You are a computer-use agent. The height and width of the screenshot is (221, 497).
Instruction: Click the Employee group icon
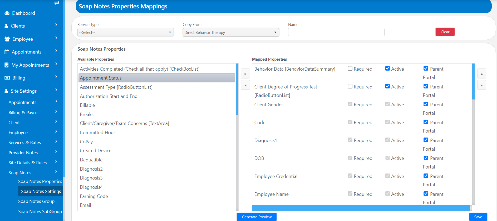[7, 39]
